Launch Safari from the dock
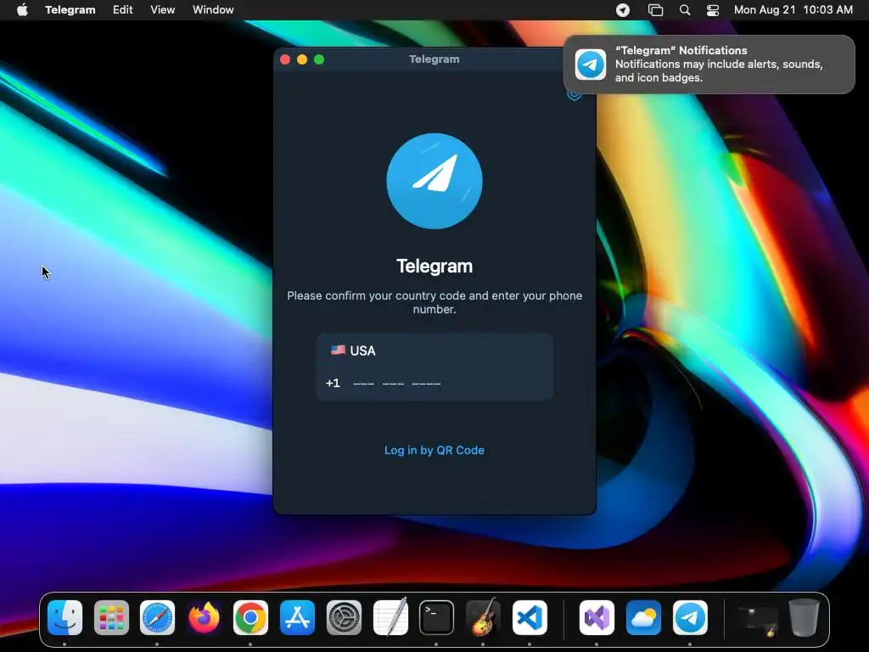This screenshot has height=652, width=869. pos(157,617)
